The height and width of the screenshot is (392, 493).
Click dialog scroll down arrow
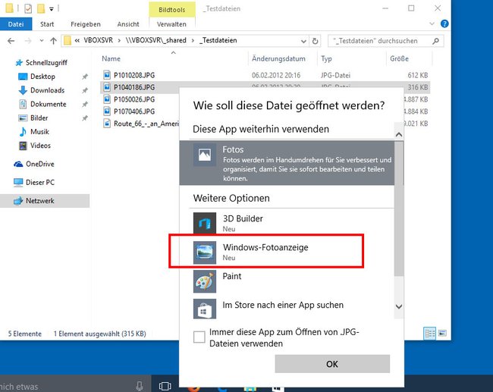[x=399, y=306]
